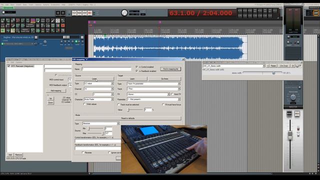The image size is (320, 180).
Task: Enable the Reverse checkbox in Mode section
Action: click(x=83, y=152)
